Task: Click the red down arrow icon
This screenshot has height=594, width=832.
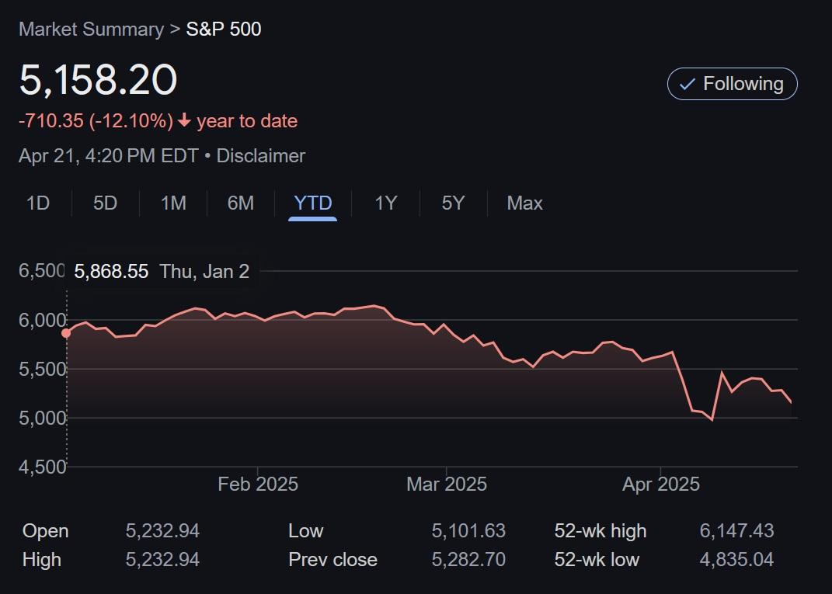Action: point(184,120)
